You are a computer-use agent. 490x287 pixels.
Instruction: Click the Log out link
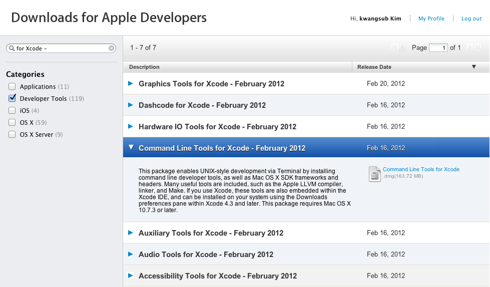click(x=471, y=18)
